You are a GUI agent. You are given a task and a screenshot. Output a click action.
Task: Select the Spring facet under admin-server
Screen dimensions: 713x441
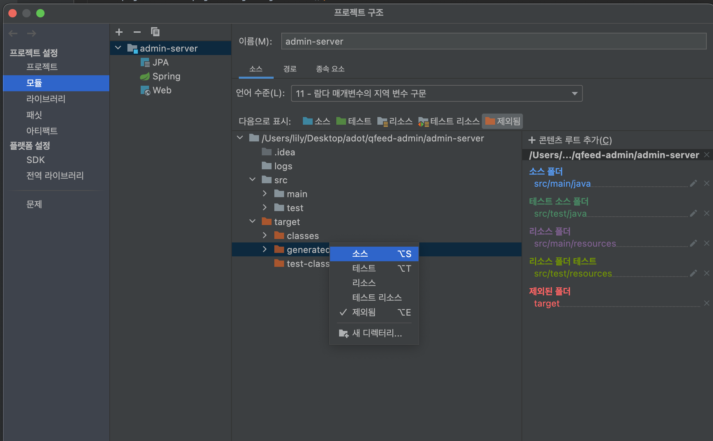(166, 76)
